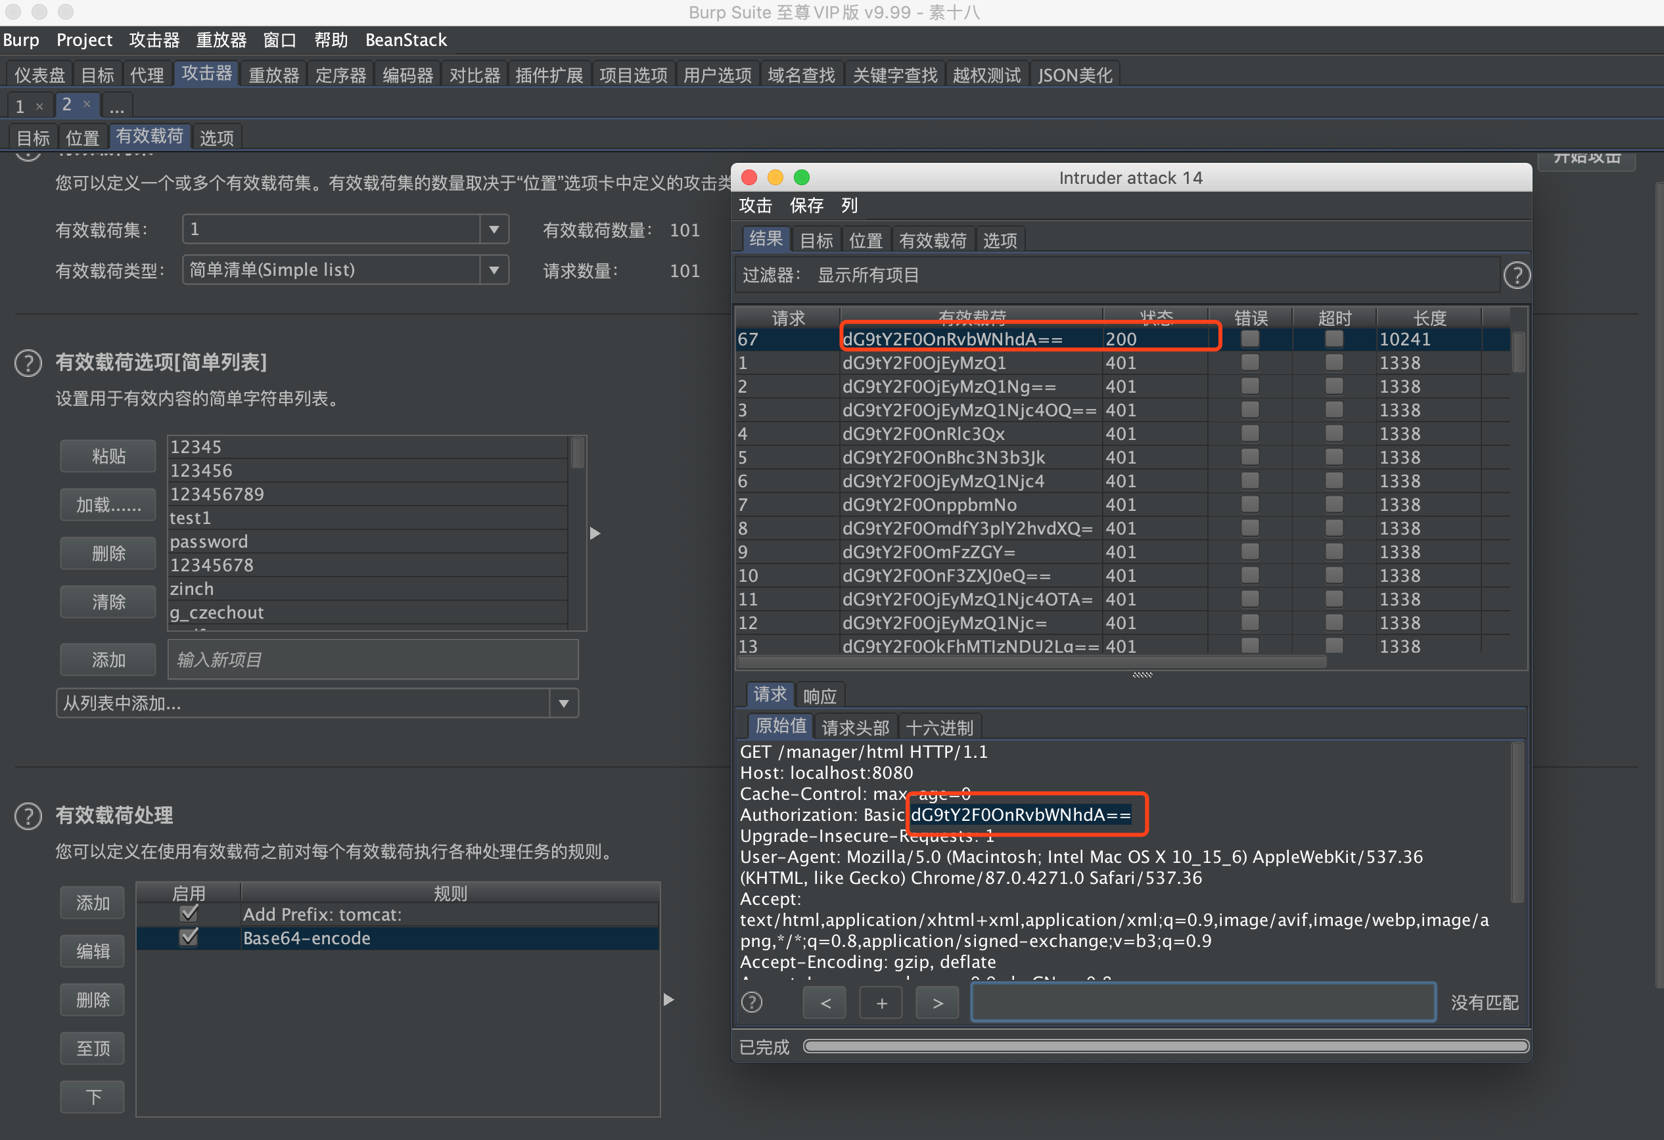
Task: Click the Paste button for payload list
Action: pos(108,456)
